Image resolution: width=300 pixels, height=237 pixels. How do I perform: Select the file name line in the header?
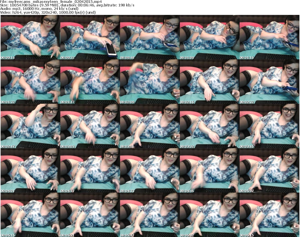coord(51,1)
